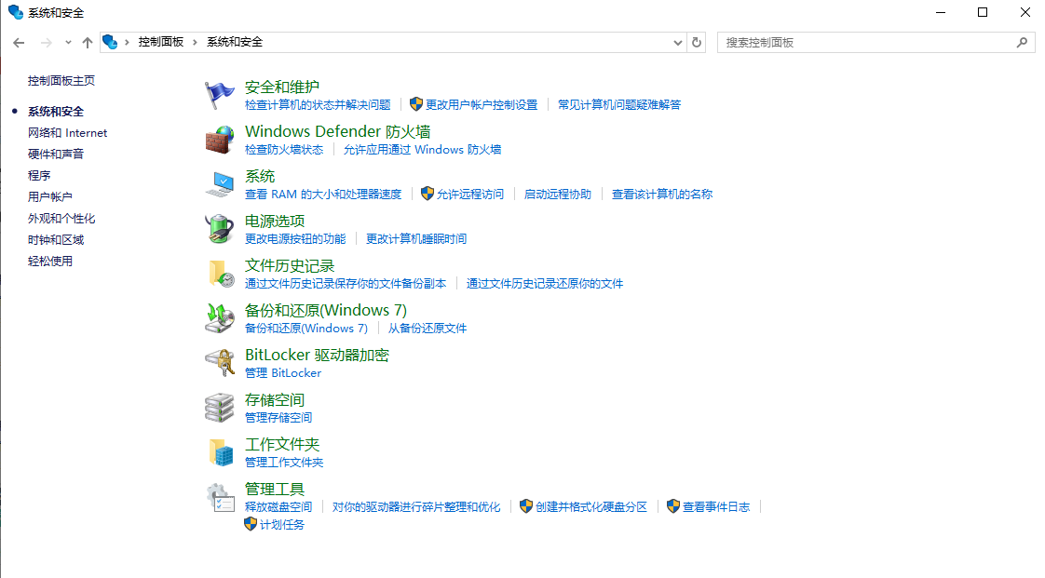This screenshot has height=578, width=1045.
Task: Click the shield icon beside 创建并格式化硬盘分区
Action: [x=526, y=506]
